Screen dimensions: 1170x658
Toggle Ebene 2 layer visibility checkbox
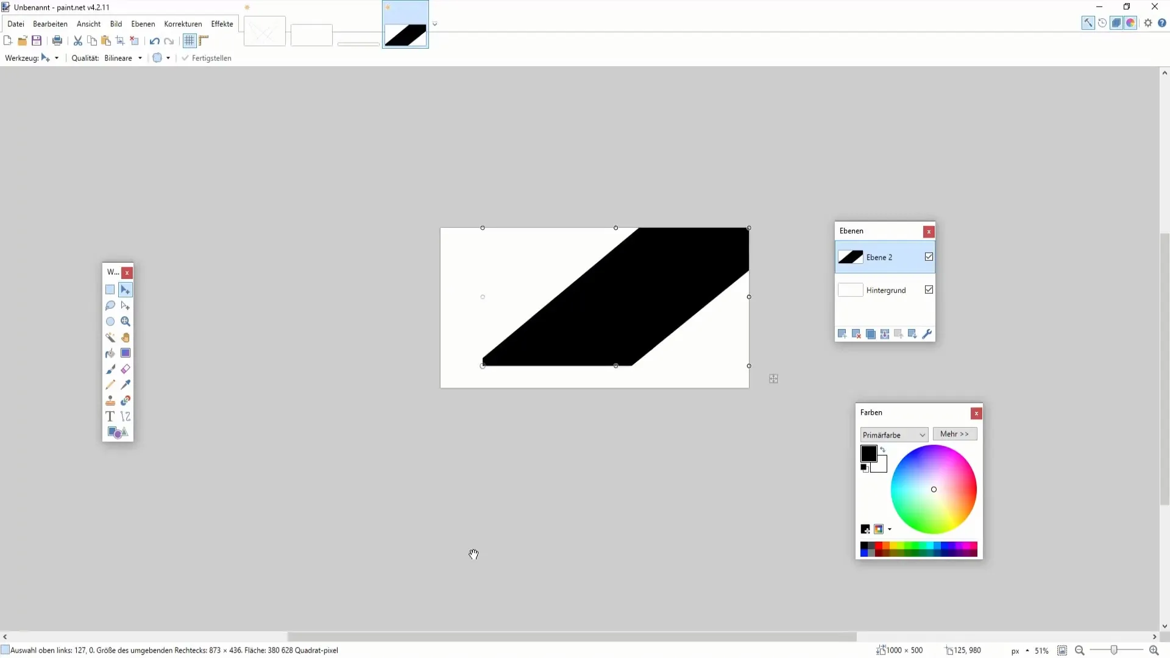[929, 257]
